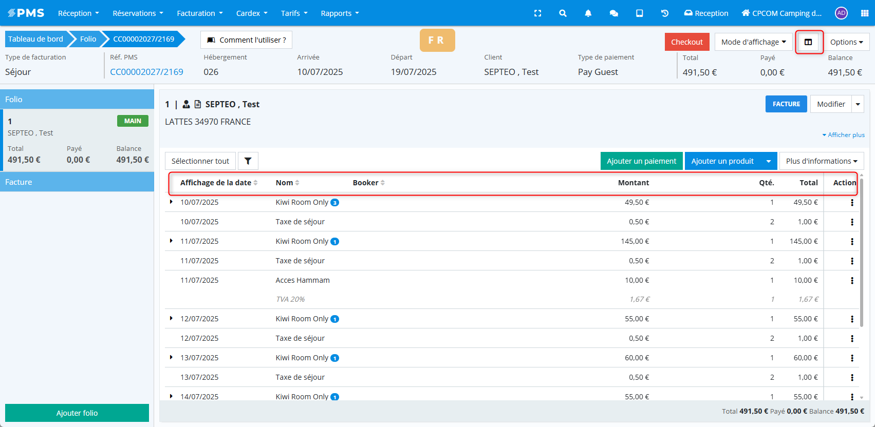Screen dimensions: 875x427
Task: Click the Afficher plus link
Action: pos(843,135)
